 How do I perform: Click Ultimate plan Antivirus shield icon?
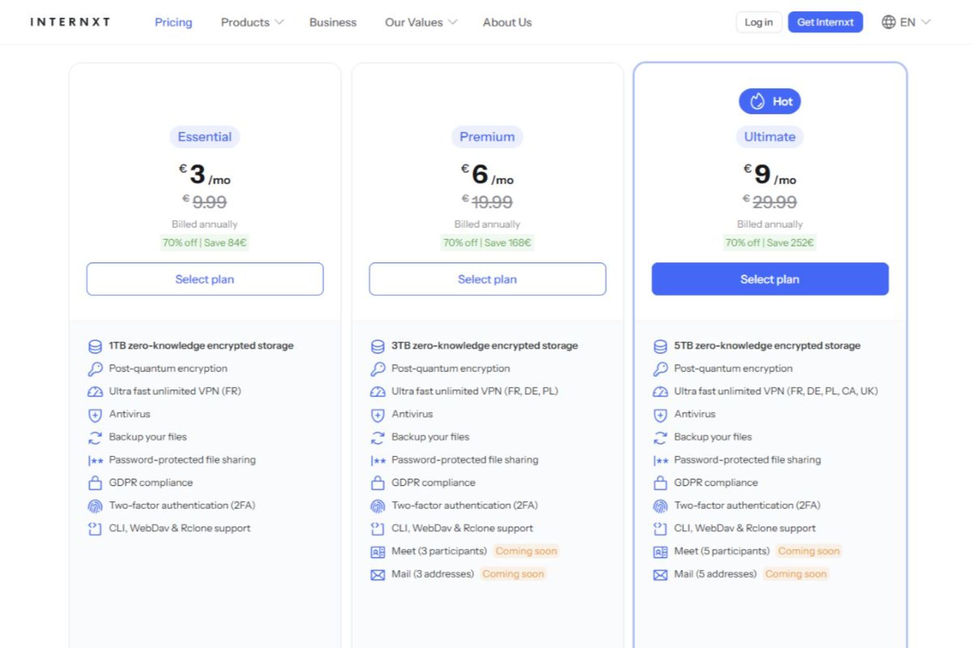tap(660, 415)
